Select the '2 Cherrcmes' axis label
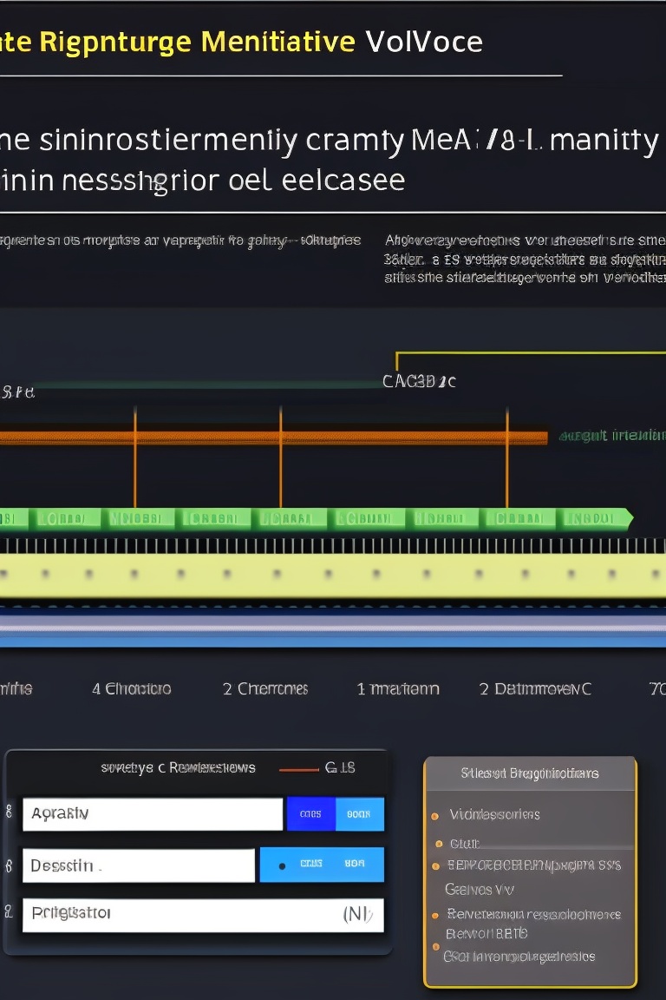Image resolution: width=666 pixels, height=1000 pixels. [x=264, y=689]
